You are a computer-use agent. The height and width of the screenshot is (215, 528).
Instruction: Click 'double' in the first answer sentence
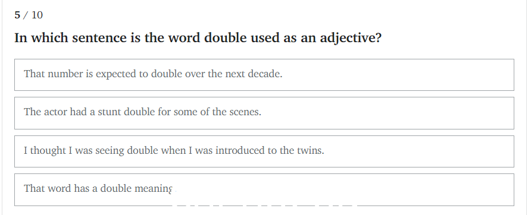point(166,74)
